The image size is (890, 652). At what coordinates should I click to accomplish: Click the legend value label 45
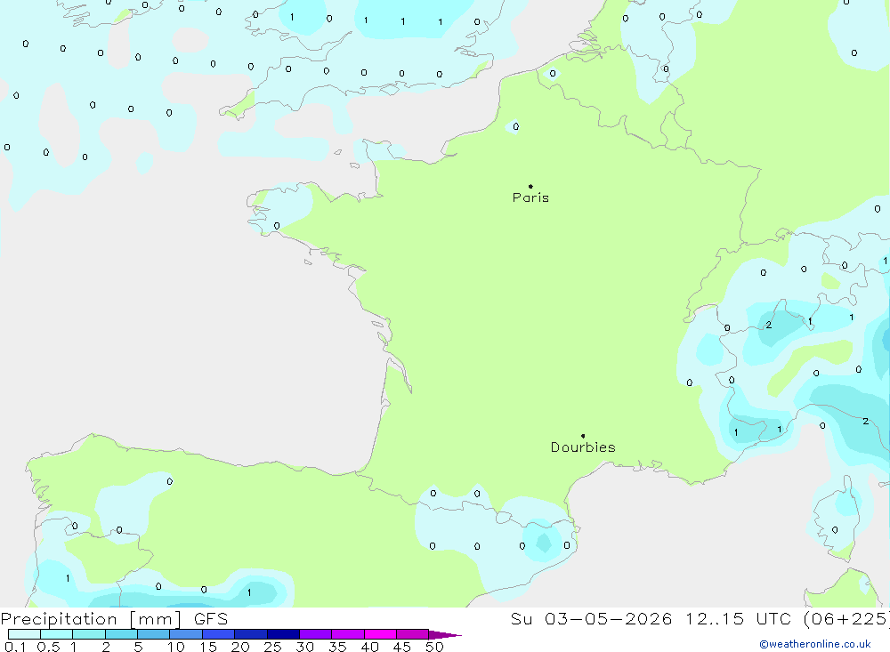point(402,647)
